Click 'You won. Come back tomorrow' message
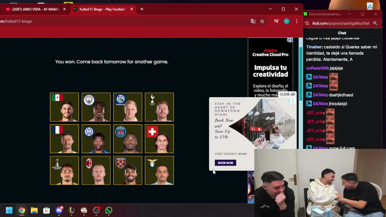Image resolution: width=386 pixels, height=217 pixels. point(112,61)
